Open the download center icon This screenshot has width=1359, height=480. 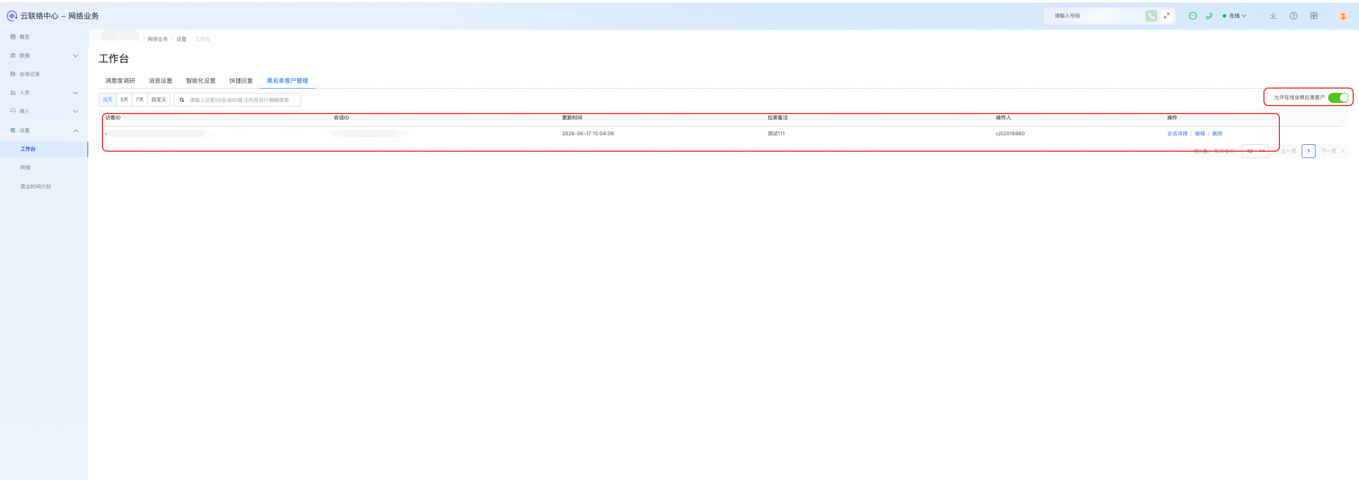click(x=1273, y=16)
